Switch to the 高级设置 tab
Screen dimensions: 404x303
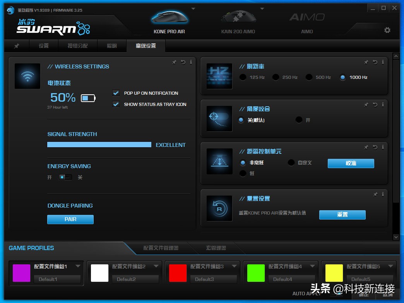(146, 46)
